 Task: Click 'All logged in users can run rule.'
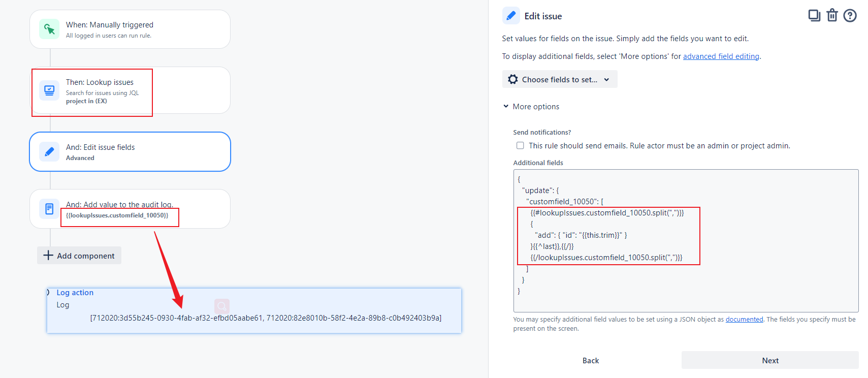coord(109,36)
